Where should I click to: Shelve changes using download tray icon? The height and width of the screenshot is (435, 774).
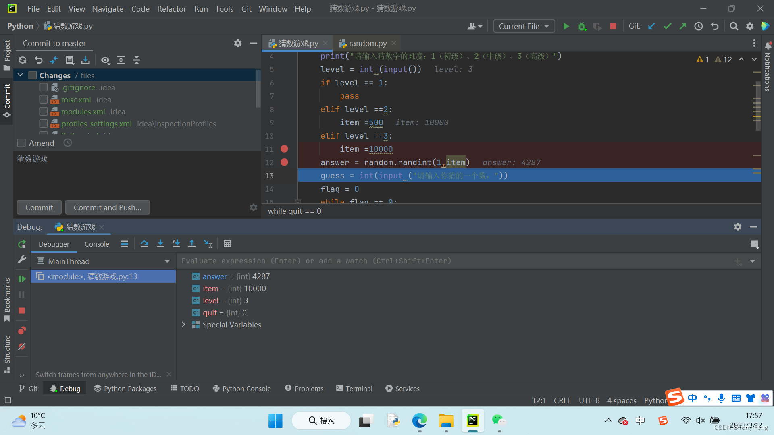(x=85, y=60)
